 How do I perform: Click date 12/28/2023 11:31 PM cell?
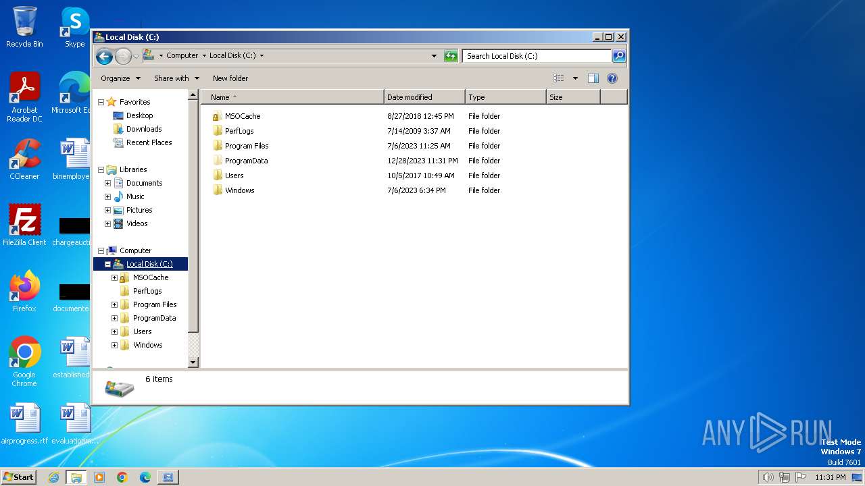point(423,161)
